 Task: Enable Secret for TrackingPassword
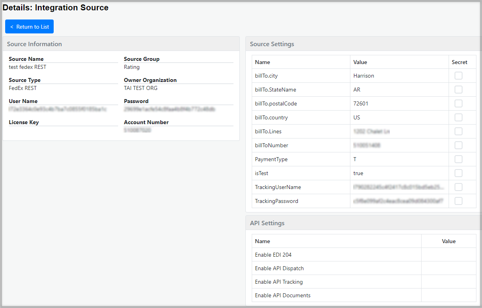tap(458, 201)
